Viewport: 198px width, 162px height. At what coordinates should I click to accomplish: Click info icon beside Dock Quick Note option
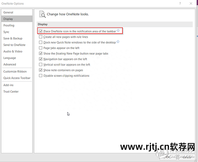[x=118, y=42]
